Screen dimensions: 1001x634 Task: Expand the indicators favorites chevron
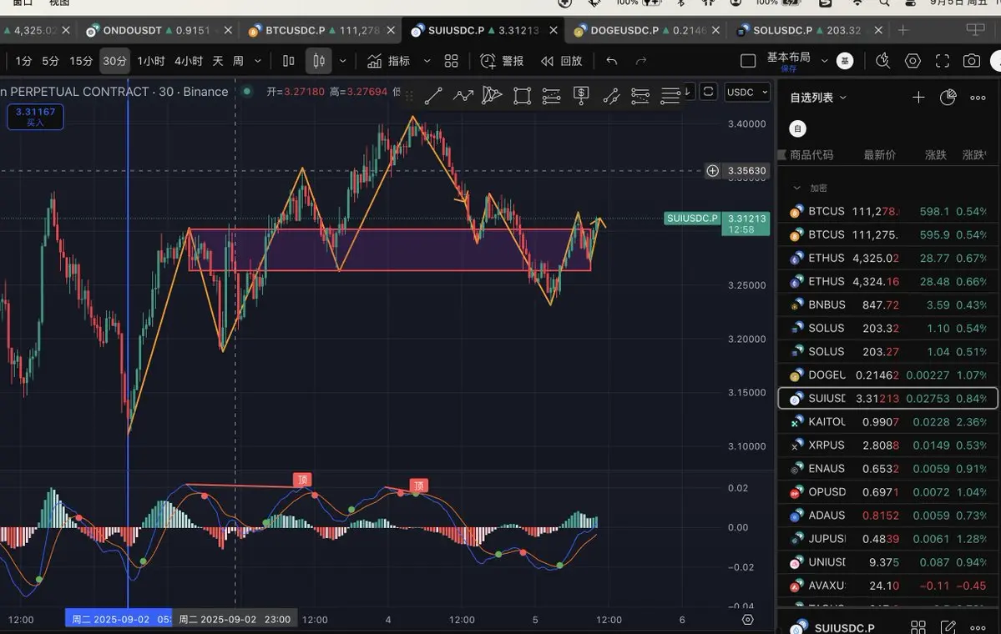427,61
